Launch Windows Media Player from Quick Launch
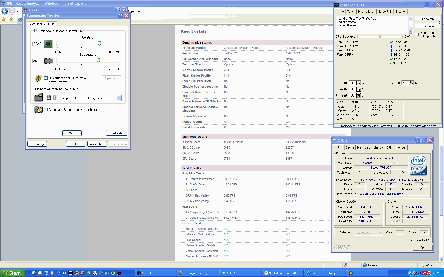Image resolution: width=444 pixels, height=277 pixels. (x=52, y=273)
